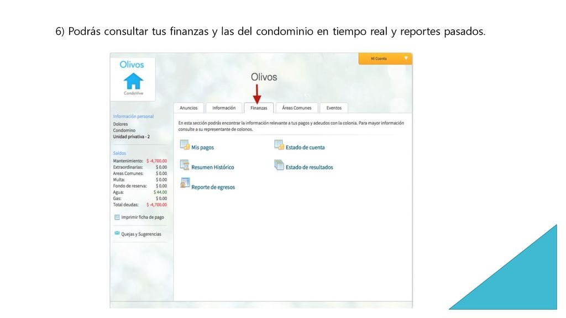Open the Estado de cuenta link
The image size is (566, 318).
(x=305, y=147)
